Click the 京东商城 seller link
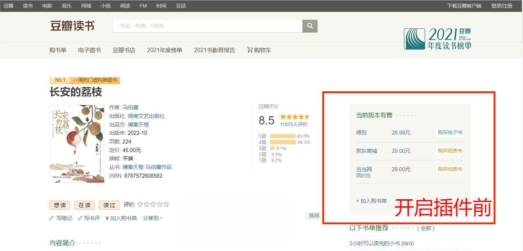This screenshot has width=523, height=251. [367, 151]
